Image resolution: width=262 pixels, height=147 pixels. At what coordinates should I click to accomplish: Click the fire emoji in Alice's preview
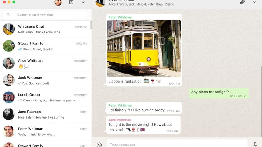point(21,66)
